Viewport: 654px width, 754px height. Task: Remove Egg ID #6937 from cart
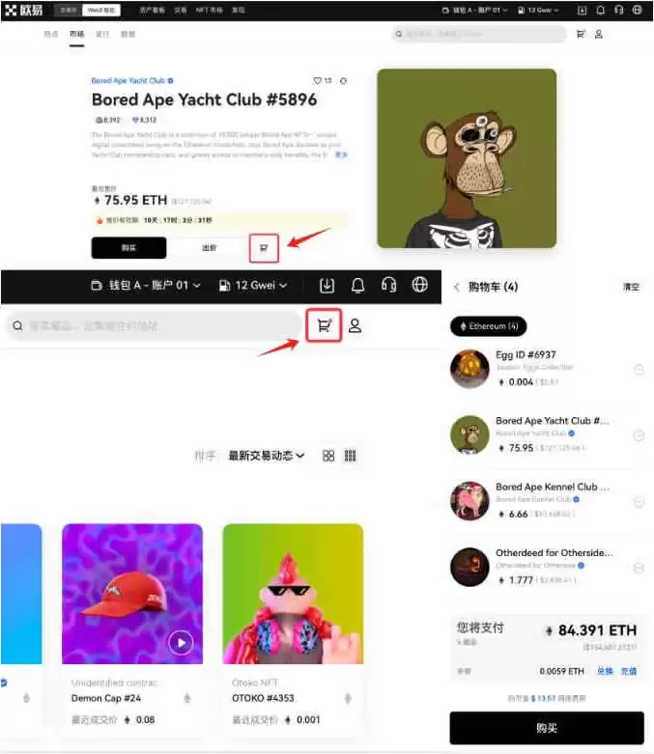(x=639, y=370)
